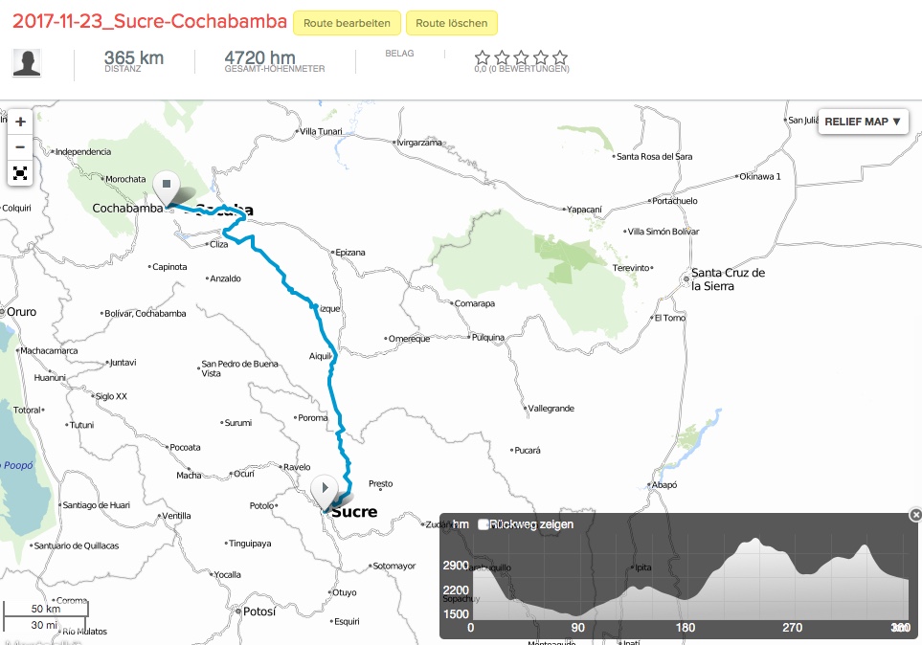Rate route with five stars
The height and width of the screenshot is (645, 922).
[x=560, y=57]
